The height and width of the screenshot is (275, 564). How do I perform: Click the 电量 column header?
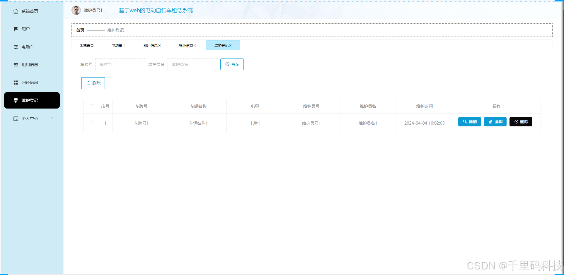tap(255, 106)
